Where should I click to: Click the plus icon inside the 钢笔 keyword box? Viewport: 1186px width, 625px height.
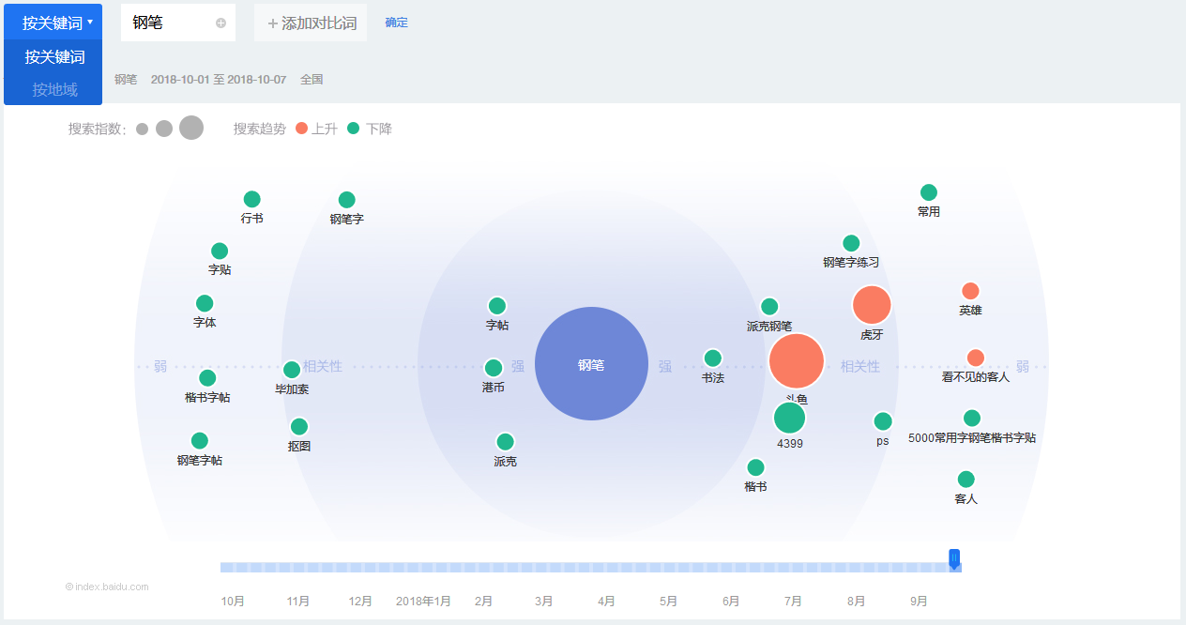(221, 23)
